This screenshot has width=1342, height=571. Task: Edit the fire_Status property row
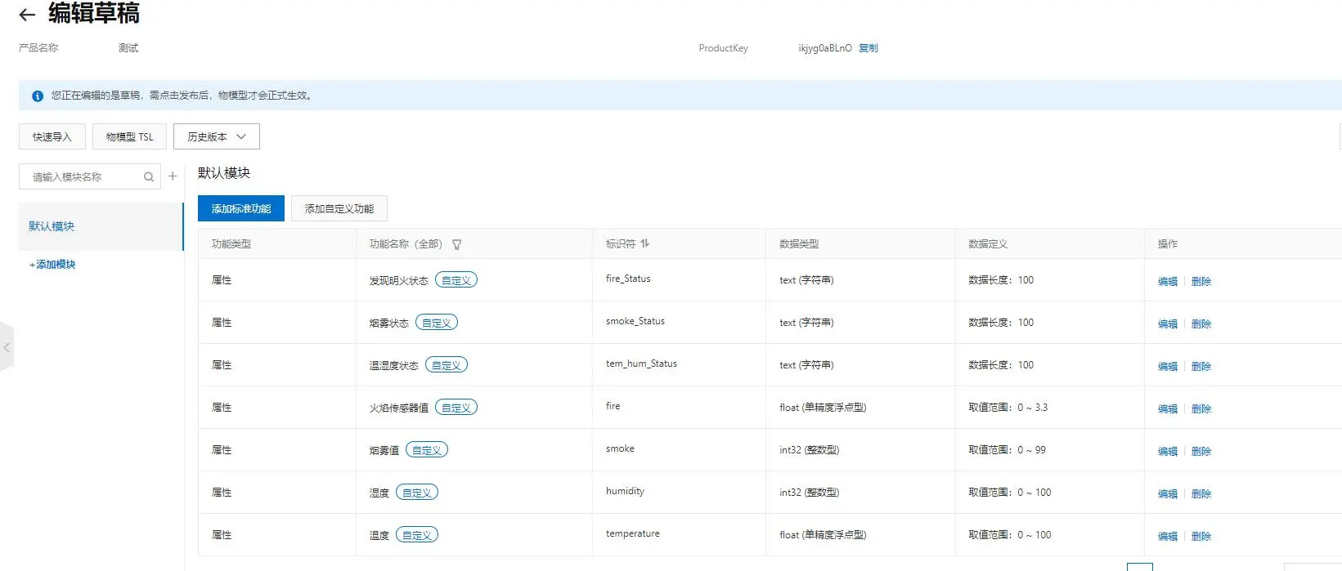click(1167, 282)
